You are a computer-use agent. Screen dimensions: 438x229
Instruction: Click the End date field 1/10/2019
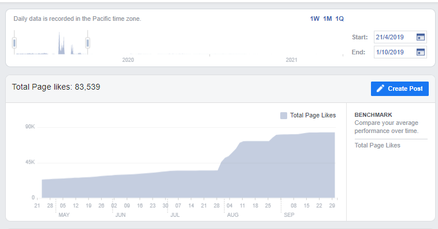pos(400,52)
